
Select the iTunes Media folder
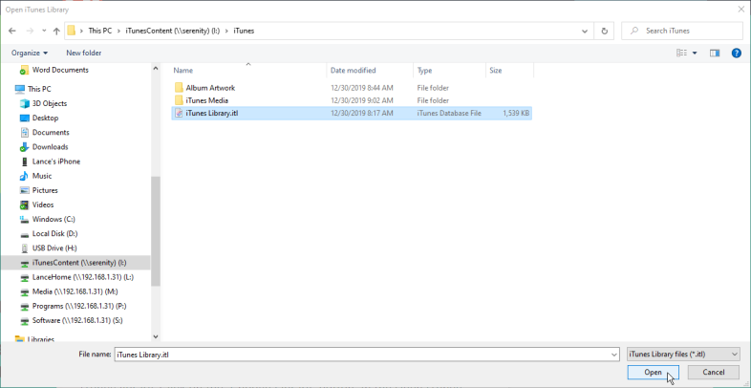(x=207, y=100)
